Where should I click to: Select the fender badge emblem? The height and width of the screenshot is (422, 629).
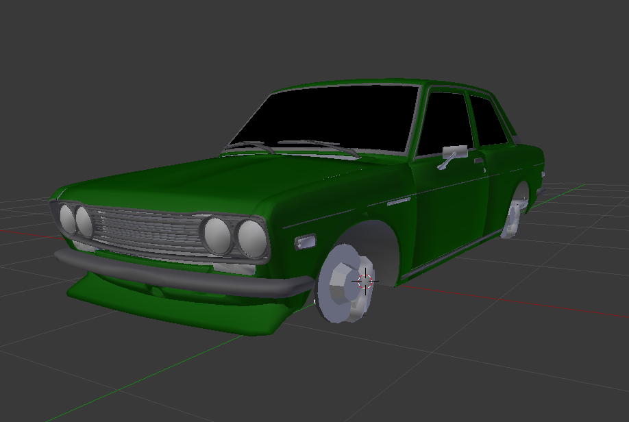click(398, 201)
